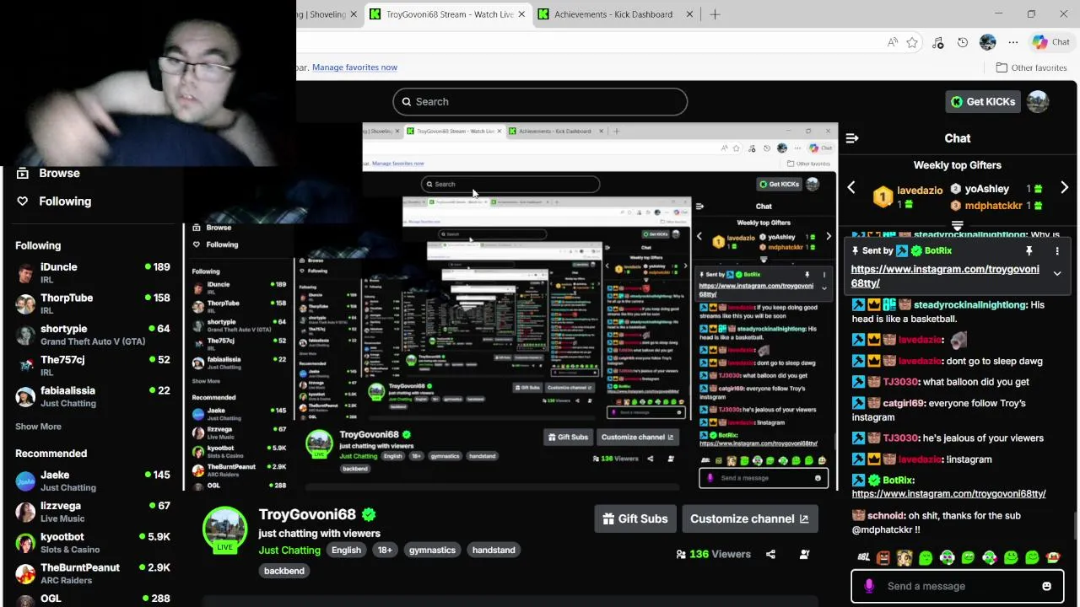Add page to favorites star

(912, 42)
